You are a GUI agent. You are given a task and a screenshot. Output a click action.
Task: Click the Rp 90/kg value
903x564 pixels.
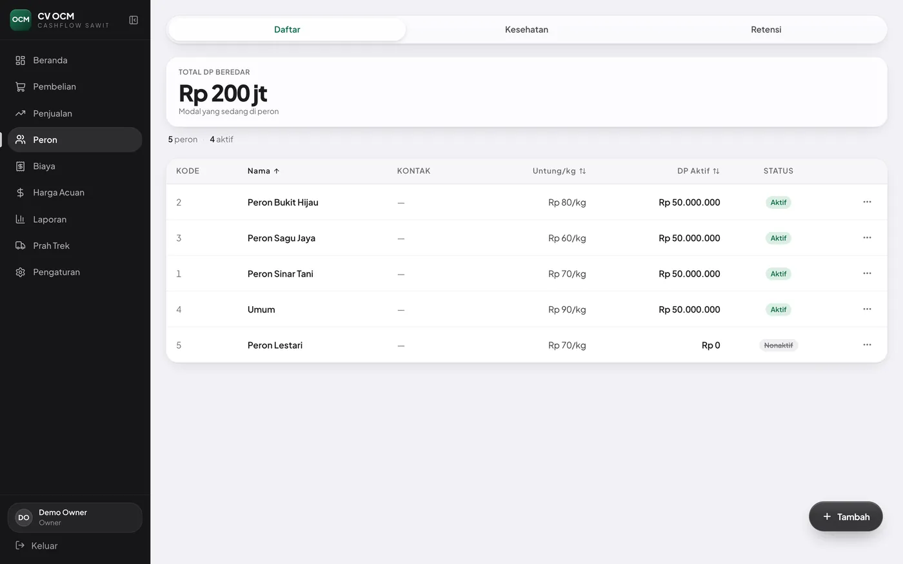pyautogui.click(x=567, y=309)
